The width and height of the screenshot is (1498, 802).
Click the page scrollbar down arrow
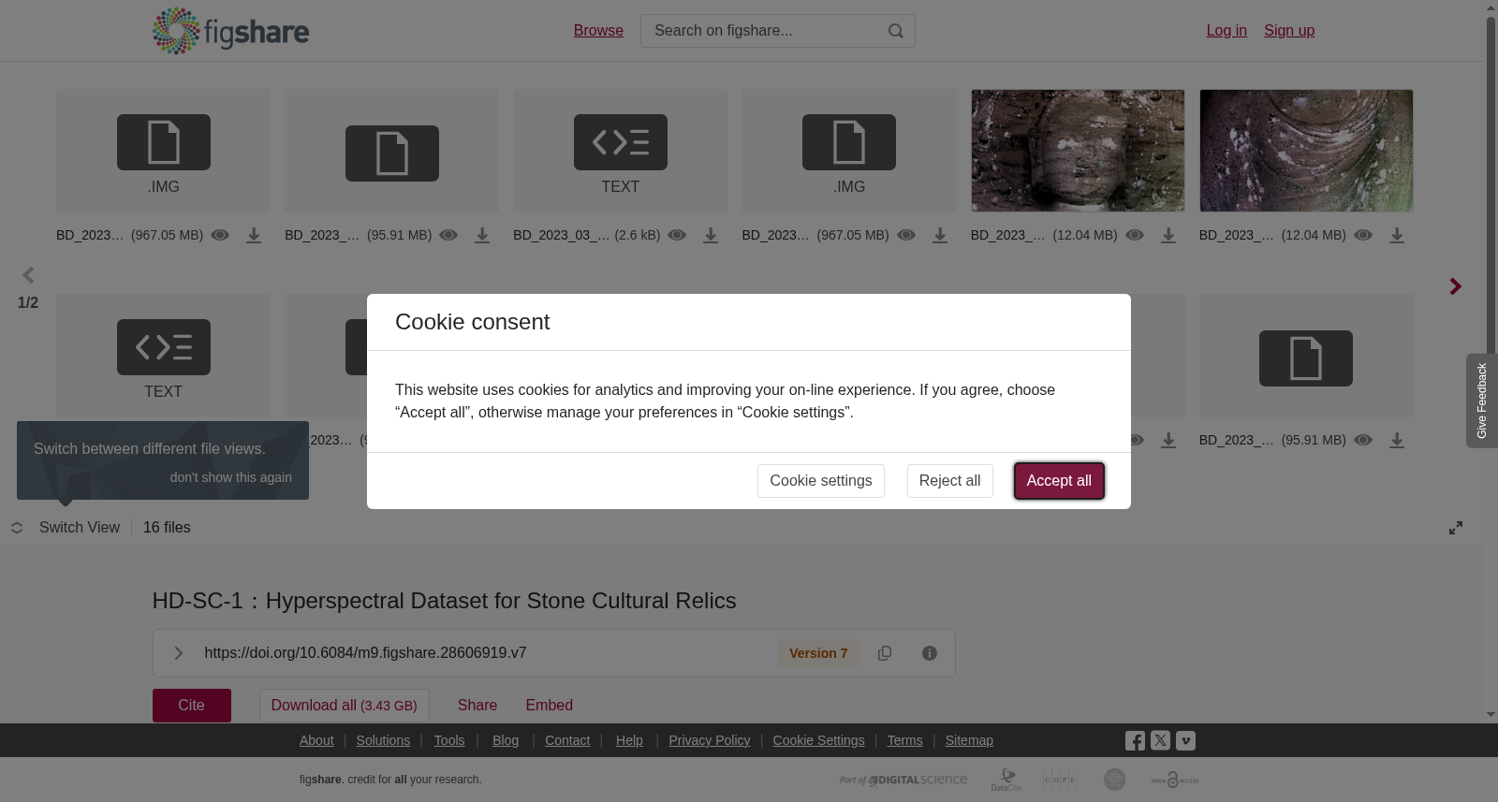tap(1491, 715)
